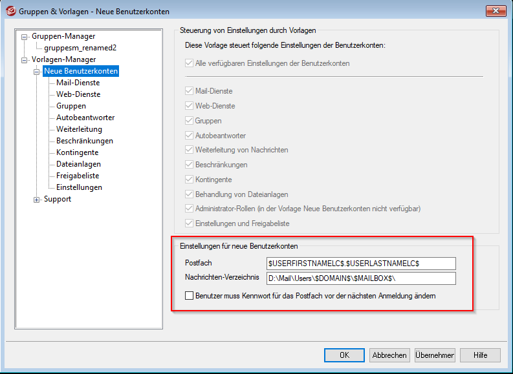
Task: Collapse the Neue Benutzerkonten tree node
Action: (x=37, y=72)
